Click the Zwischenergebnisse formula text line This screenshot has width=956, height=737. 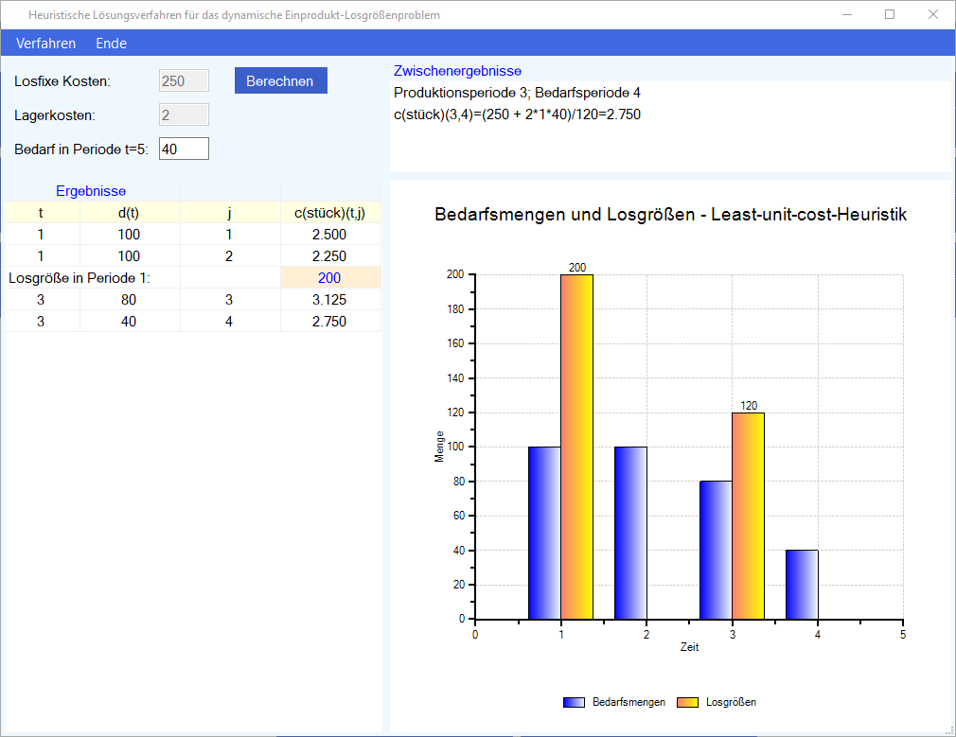(x=517, y=114)
